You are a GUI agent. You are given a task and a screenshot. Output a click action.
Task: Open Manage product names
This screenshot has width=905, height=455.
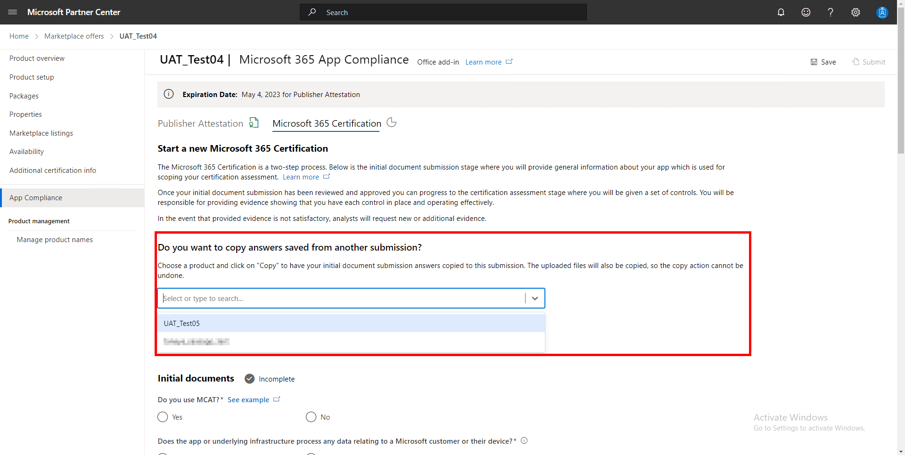(x=55, y=240)
